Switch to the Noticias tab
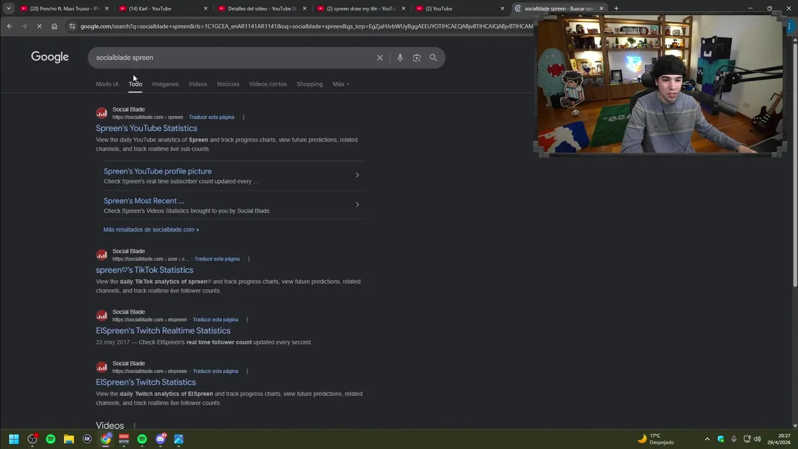 (x=228, y=84)
